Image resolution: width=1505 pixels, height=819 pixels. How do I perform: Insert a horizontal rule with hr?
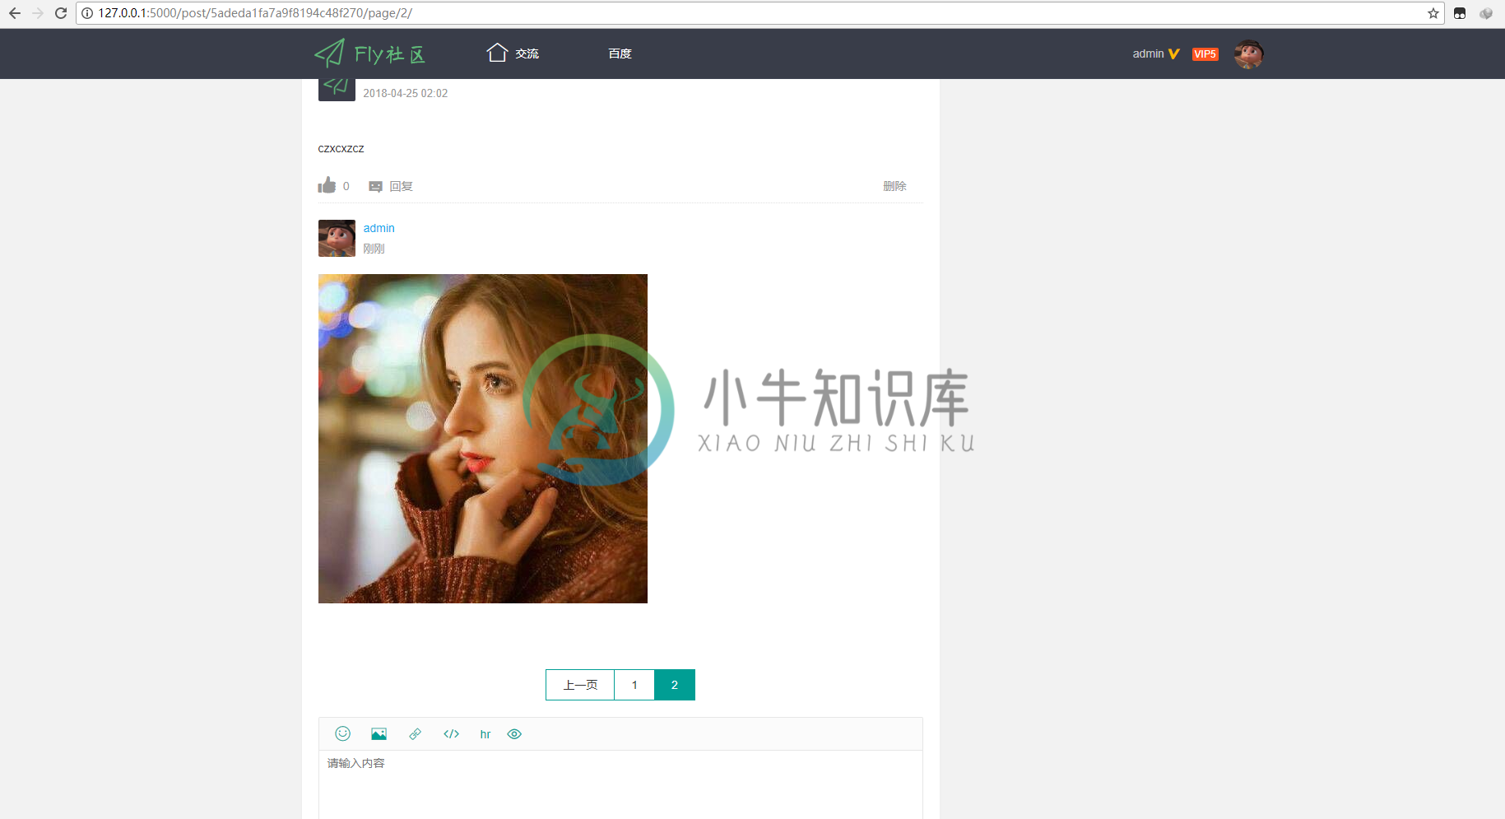[x=485, y=734]
